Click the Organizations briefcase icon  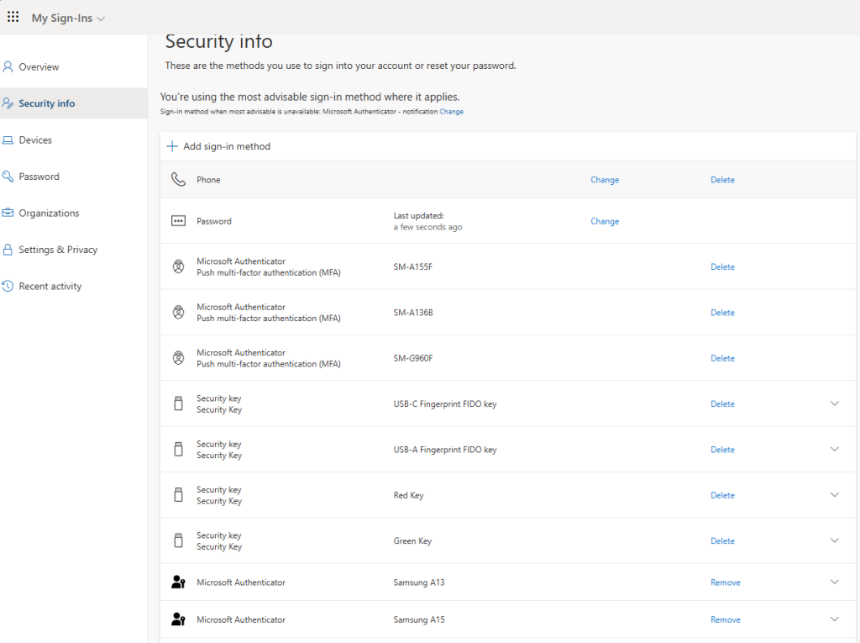[x=8, y=213]
